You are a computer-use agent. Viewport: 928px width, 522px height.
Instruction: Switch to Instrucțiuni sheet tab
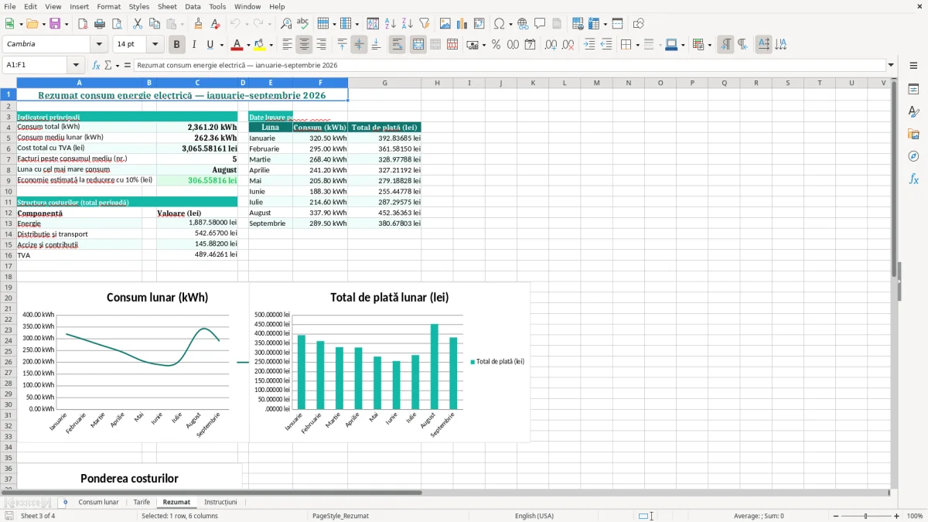pyautogui.click(x=220, y=503)
